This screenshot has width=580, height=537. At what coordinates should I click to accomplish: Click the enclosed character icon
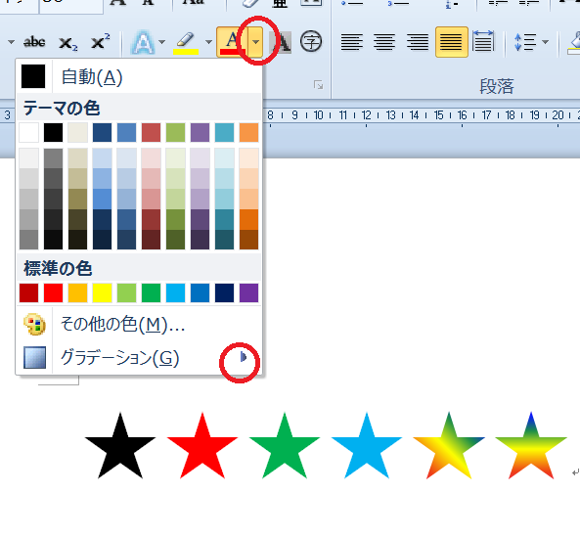click(311, 42)
